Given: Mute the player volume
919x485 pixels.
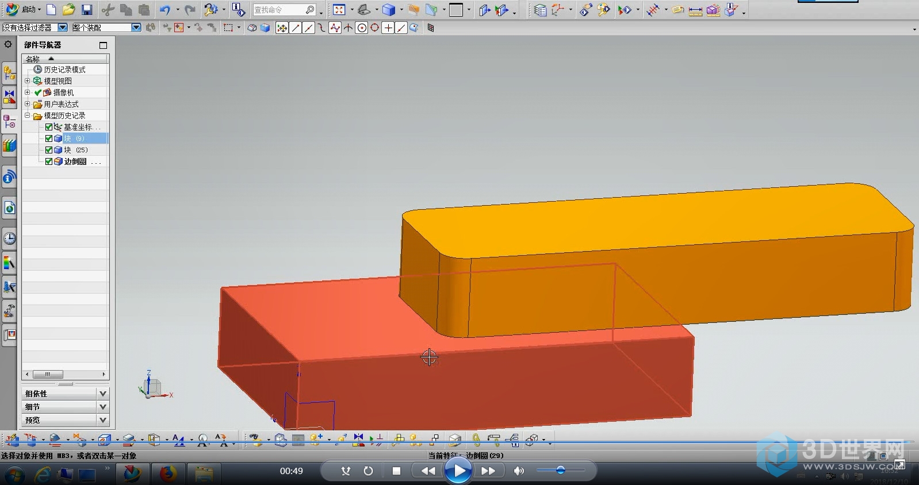Looking at the screenshot, I should pyautogui.click(x=519, y=471).
